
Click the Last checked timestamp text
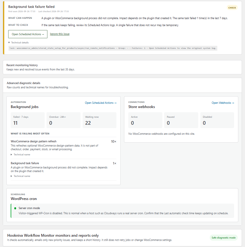53,11
